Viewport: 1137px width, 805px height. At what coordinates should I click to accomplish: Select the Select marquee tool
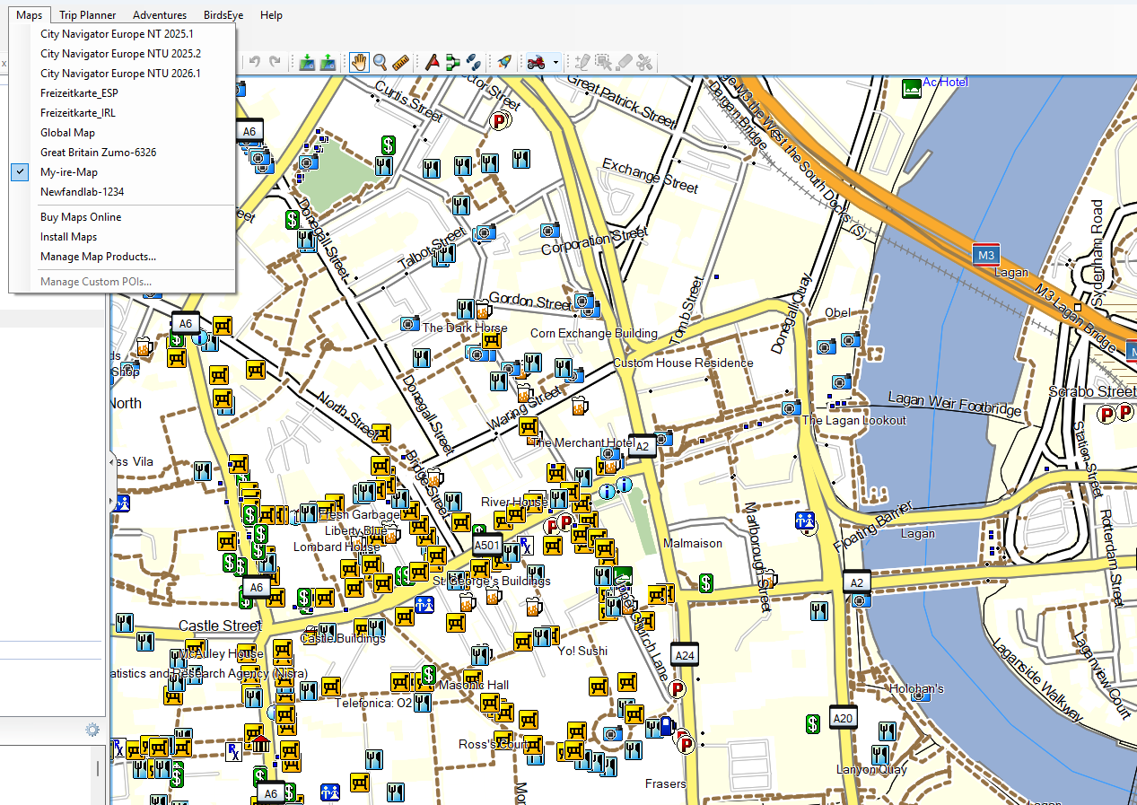point(603,62)
